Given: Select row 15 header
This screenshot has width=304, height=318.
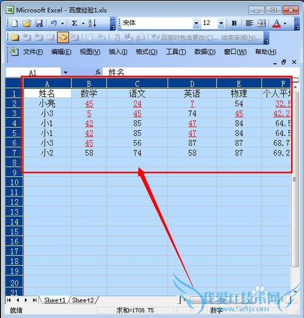Looking at the screenshot, I should pyautogui.click(x=14, y=232).
